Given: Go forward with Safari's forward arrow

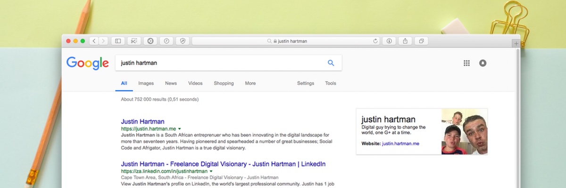Looking at the screenshot, I should pos(103,41).
